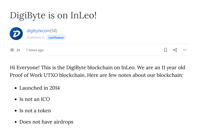The image size is (203, 131).
Task: Click the 'Launched in 2014' bullet
Action: click(39, 88)
